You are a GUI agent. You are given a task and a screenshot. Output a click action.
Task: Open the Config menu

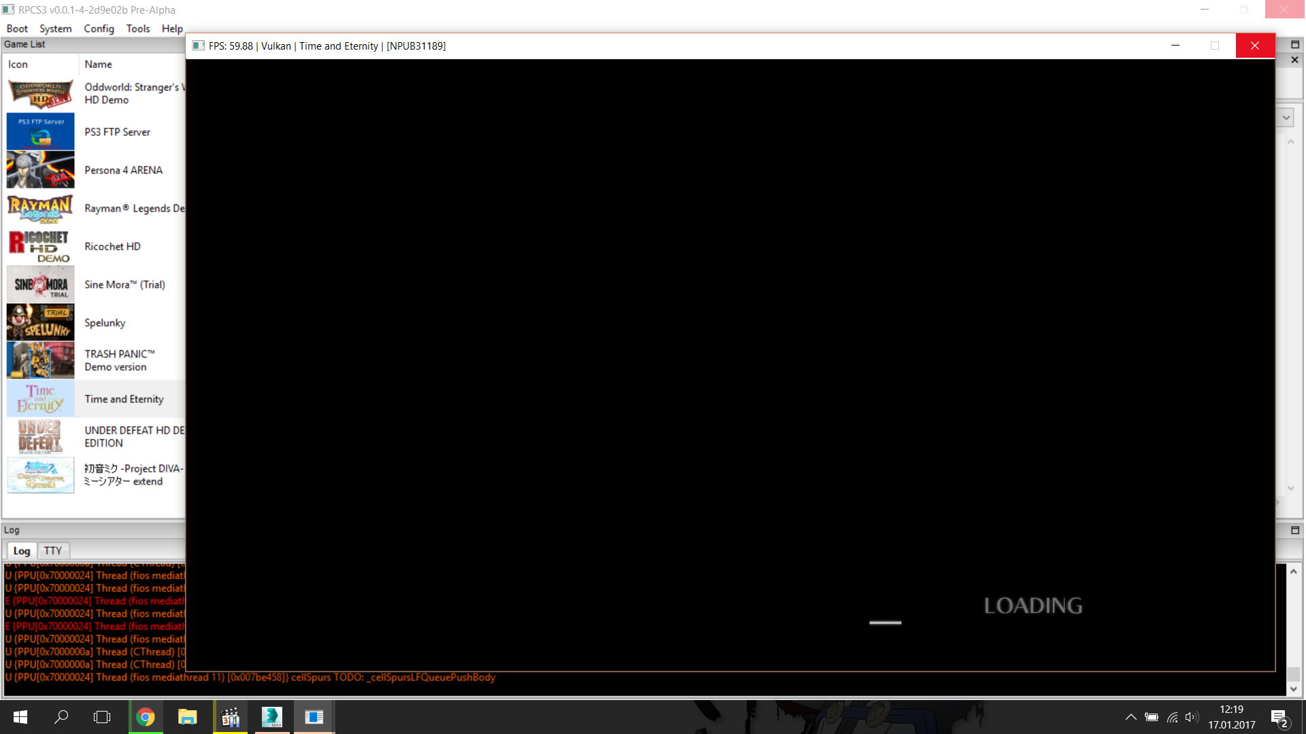coord(99,29)
